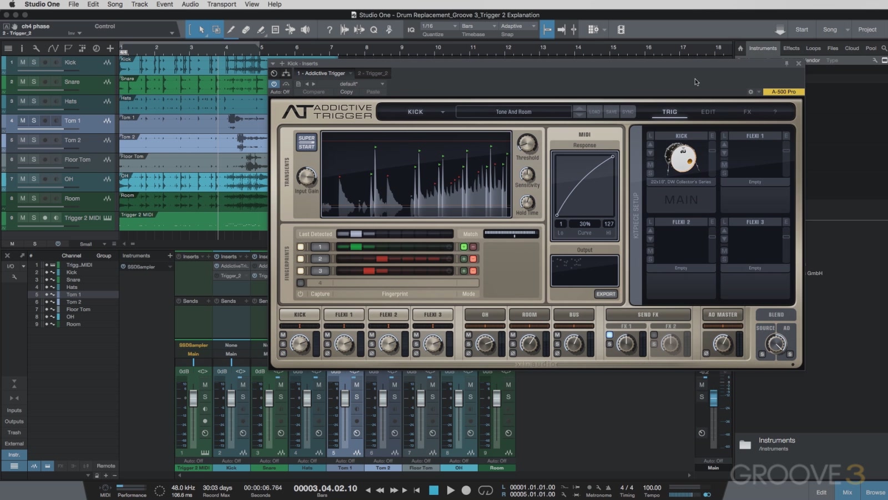The height and width of the screenshot is (500, 888).
Task: Solo the Tom 1 track
Action: [x=34, y=121]
